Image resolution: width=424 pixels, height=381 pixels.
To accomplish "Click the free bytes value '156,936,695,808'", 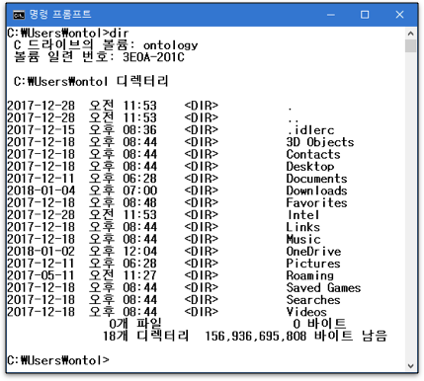I will [x=256, y=337].
